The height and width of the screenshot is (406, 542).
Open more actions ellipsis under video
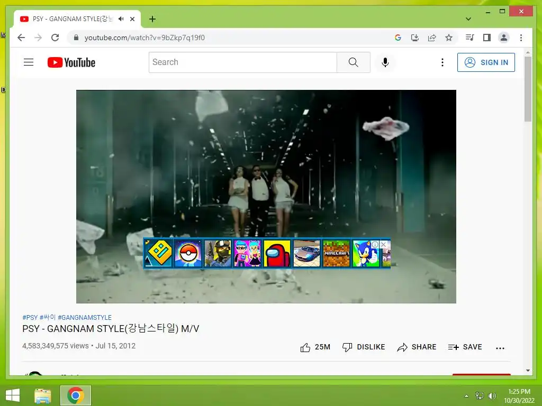pos(500,348)
